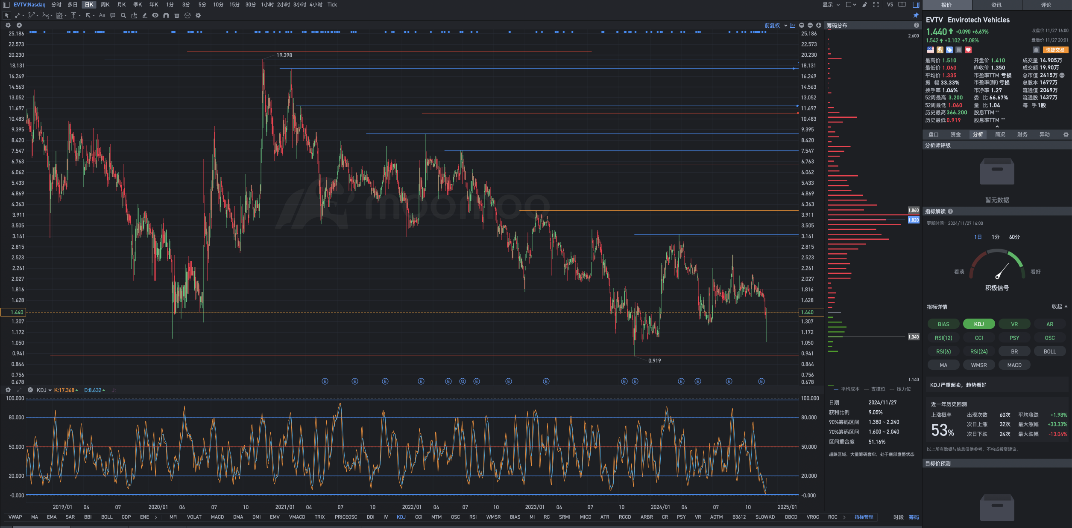1072x528 pixels.
Task: Collapse quote details chevron arrow
Action: tap(998, 127)
